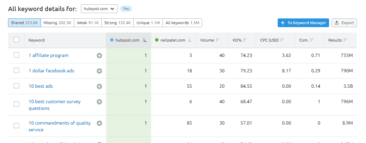The image size is (366, 143).
Task: Click the KD% value 84.55
Action: pos(246,86)
